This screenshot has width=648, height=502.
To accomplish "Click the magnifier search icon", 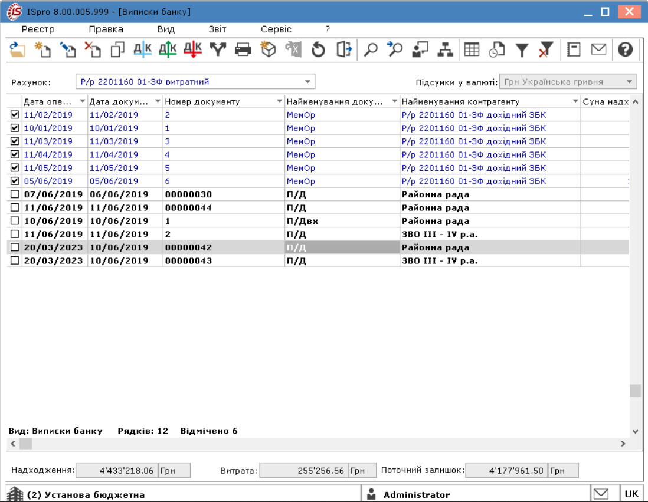I will [370, 49].
